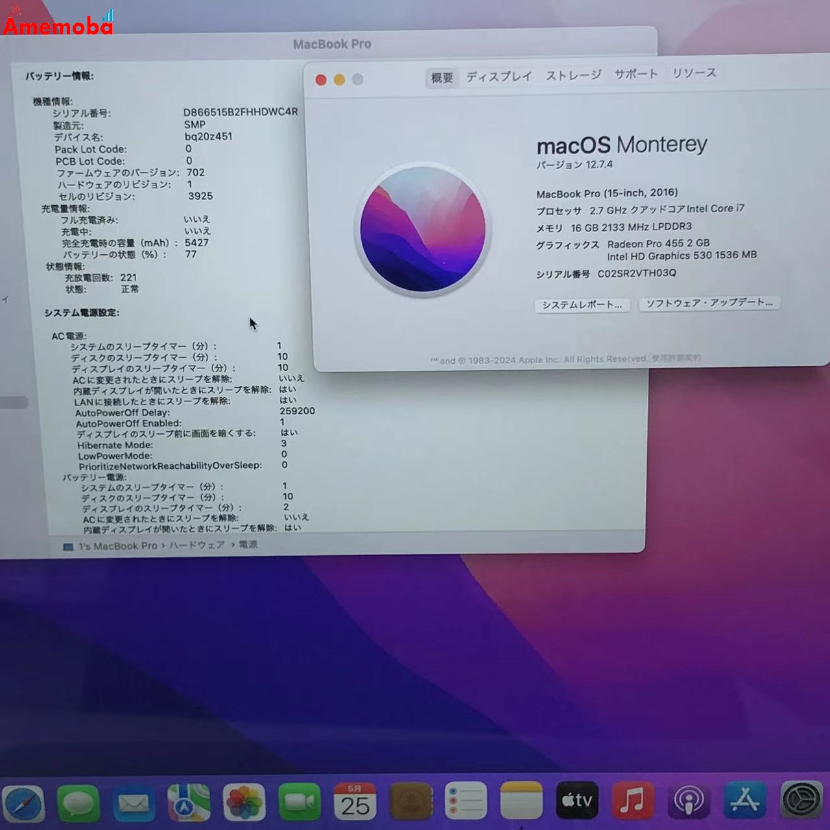Switch to the ディスプレイ tab
This screenshot has width=830, height=830.
(x=500, y=76)
